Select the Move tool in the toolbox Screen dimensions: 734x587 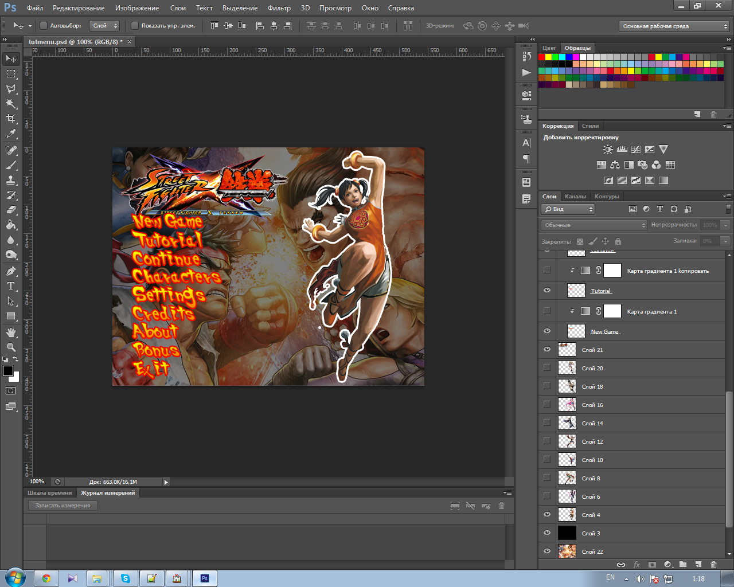point(11,58)
